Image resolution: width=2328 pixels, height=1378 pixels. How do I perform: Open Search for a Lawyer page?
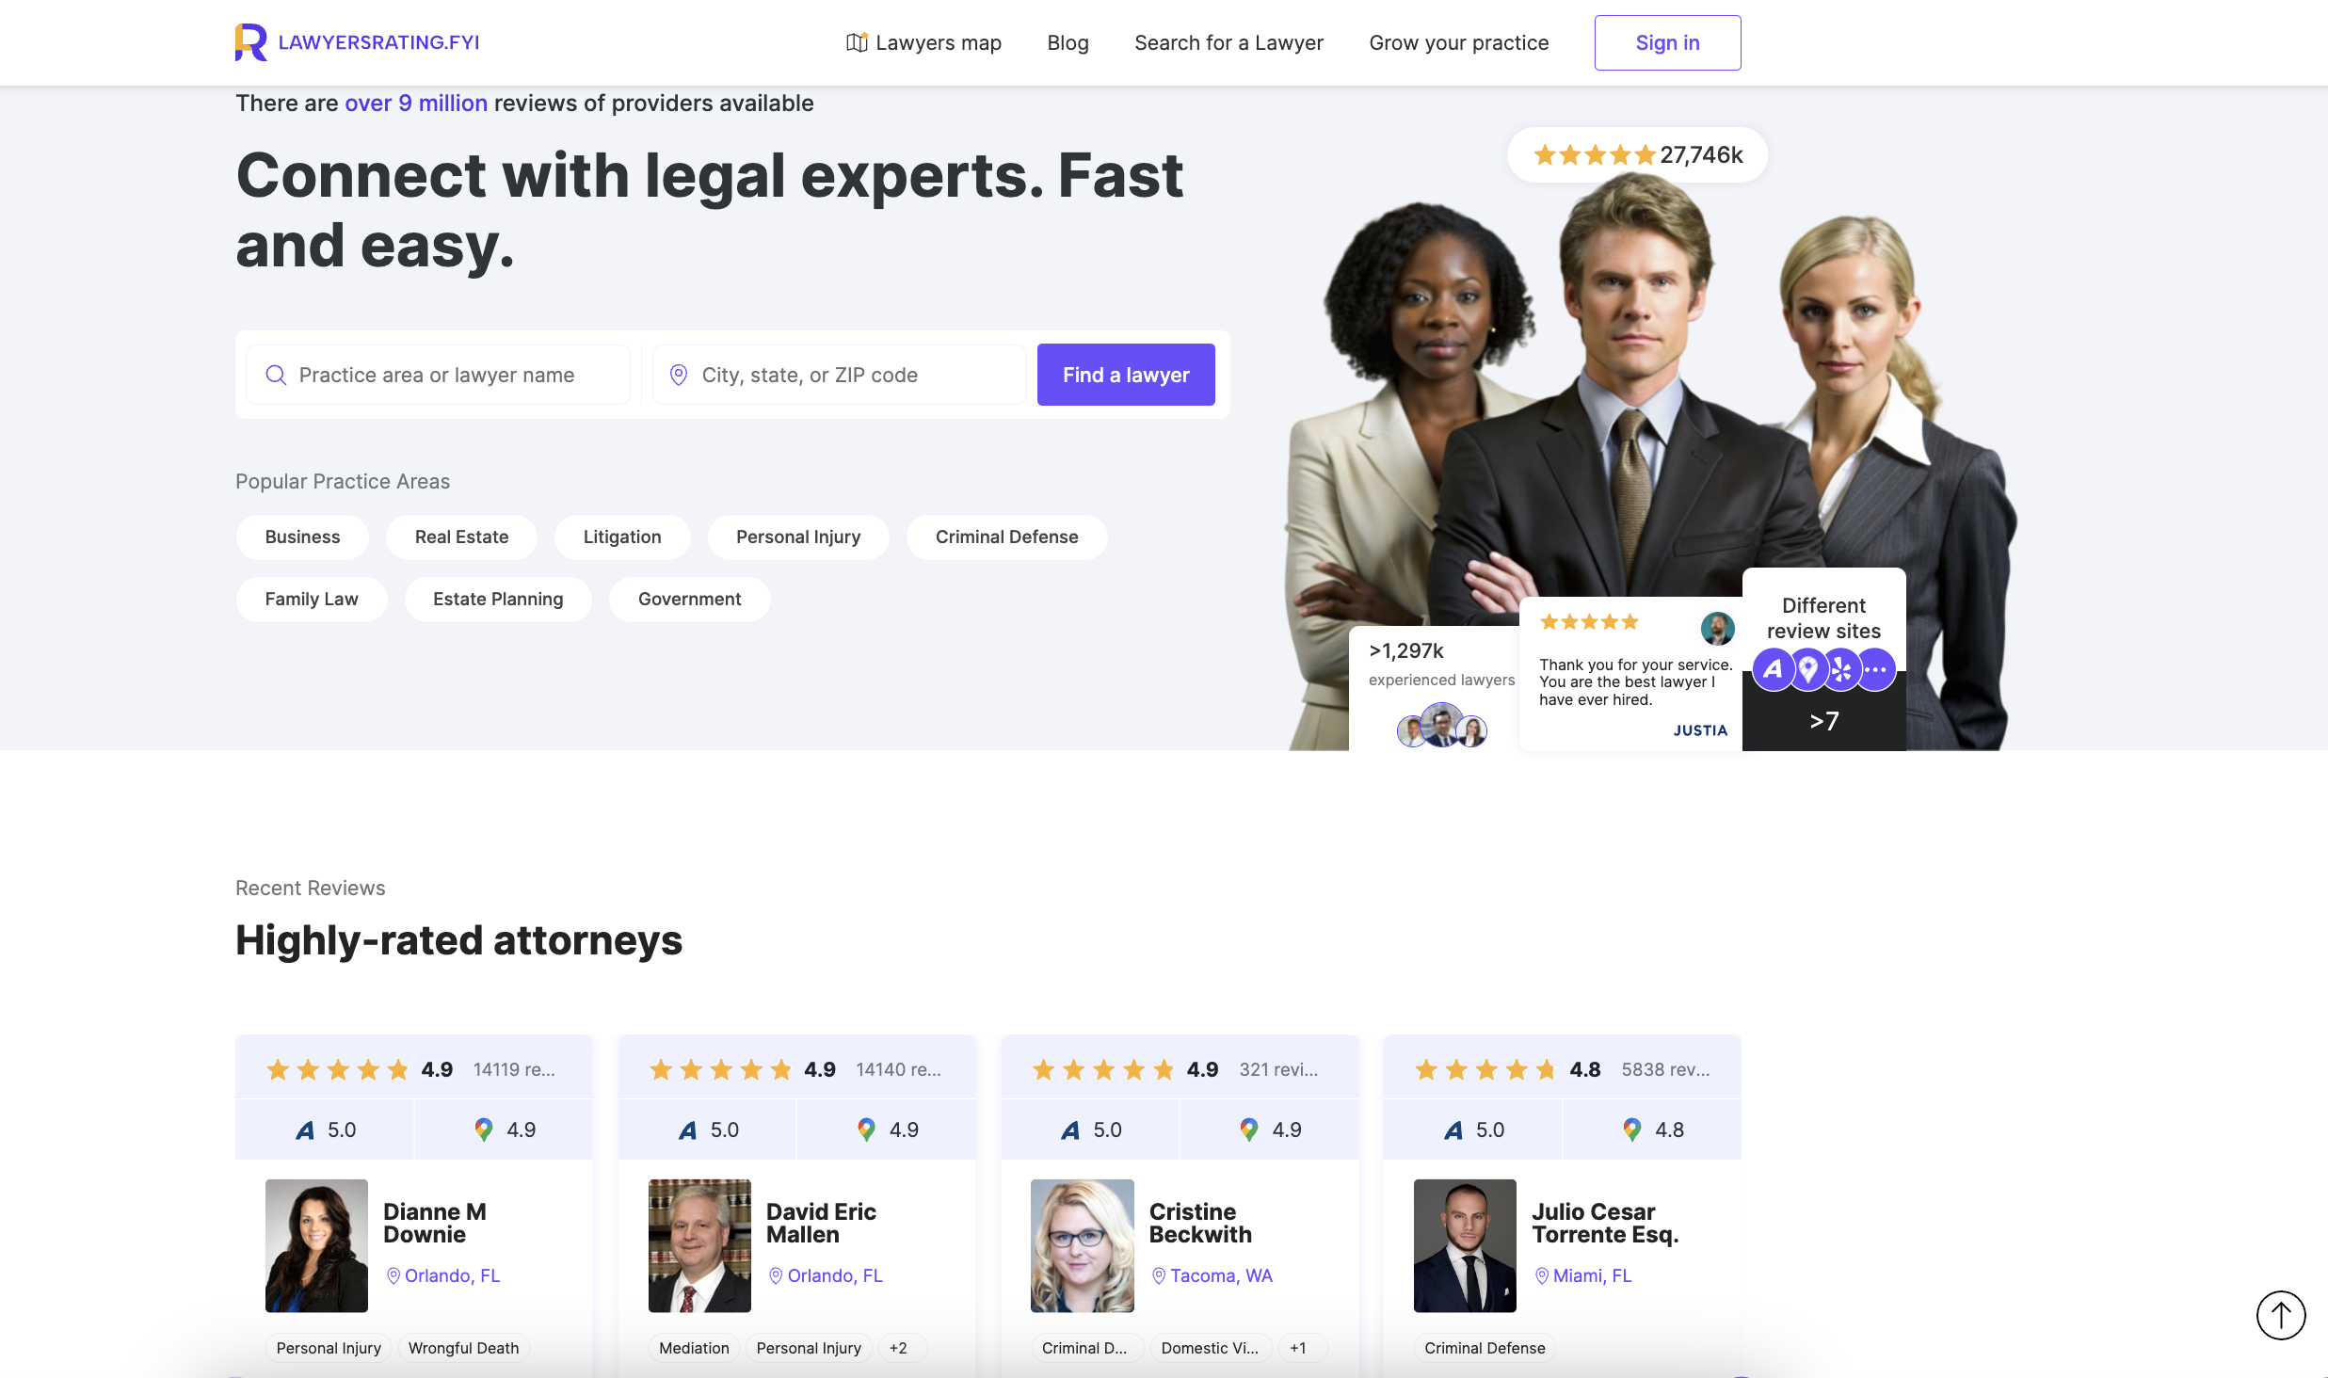1228,42
